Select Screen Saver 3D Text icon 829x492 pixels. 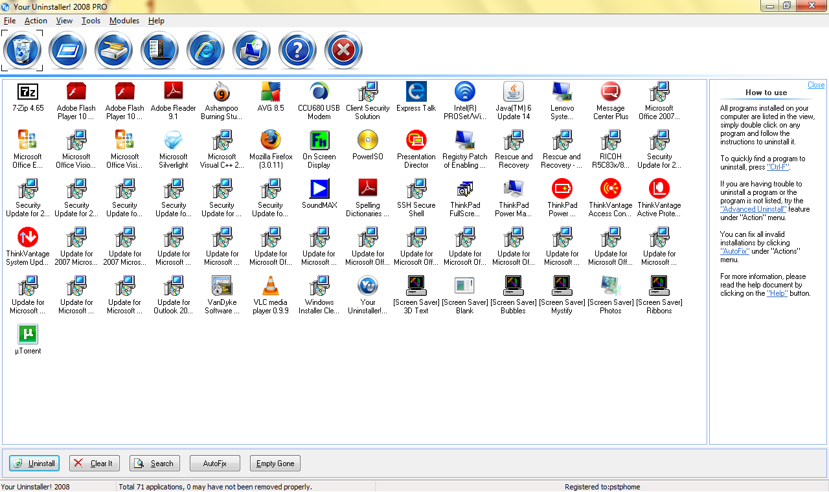[x=416, y=285]
